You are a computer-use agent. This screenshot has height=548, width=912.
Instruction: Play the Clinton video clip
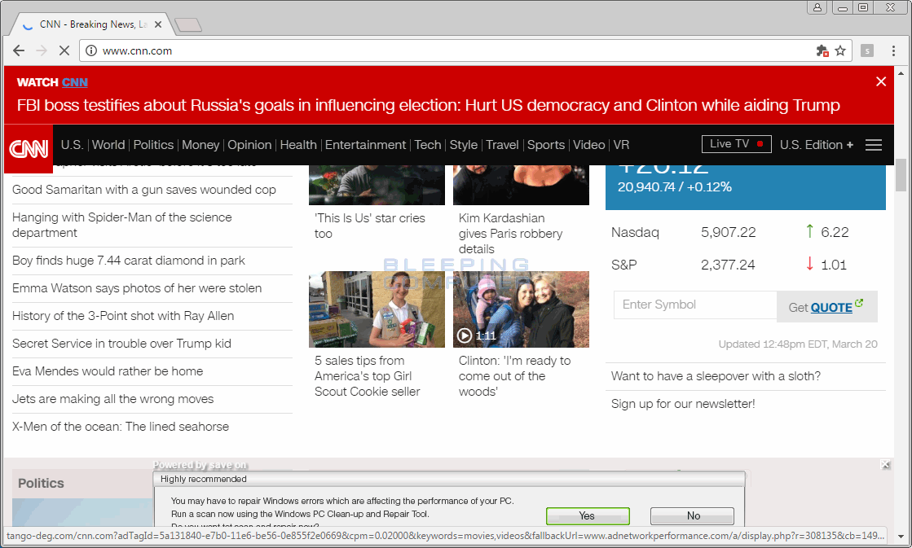[464, 335]
